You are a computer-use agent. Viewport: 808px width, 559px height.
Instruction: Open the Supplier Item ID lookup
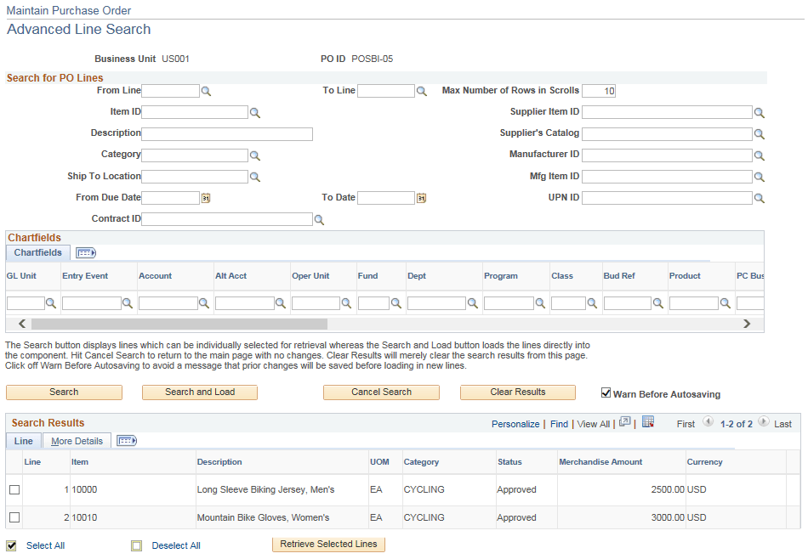[x=760, y=111]
